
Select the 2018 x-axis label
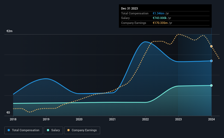(13, 119)
